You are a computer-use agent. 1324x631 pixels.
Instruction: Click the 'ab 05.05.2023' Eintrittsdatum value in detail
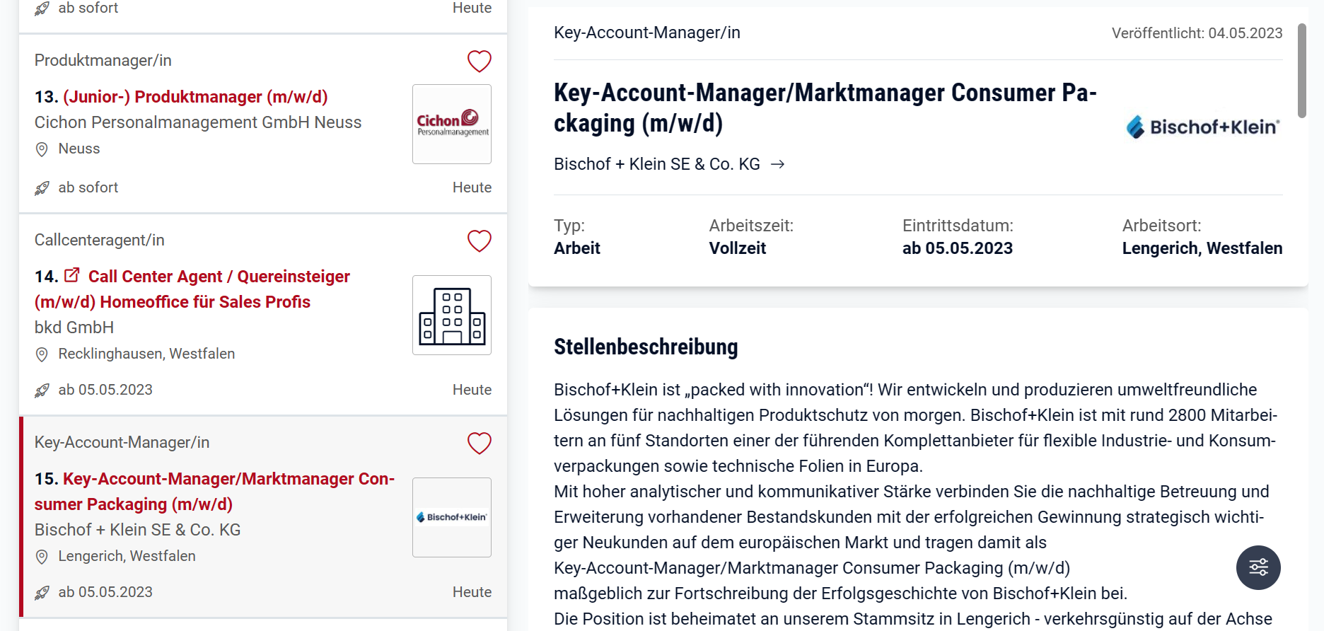(958, 248)
